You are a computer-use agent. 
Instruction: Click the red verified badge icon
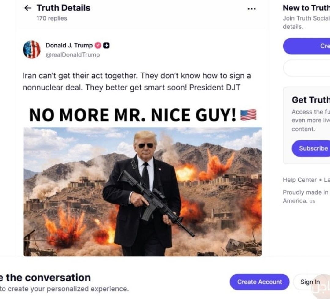[98, 45]
